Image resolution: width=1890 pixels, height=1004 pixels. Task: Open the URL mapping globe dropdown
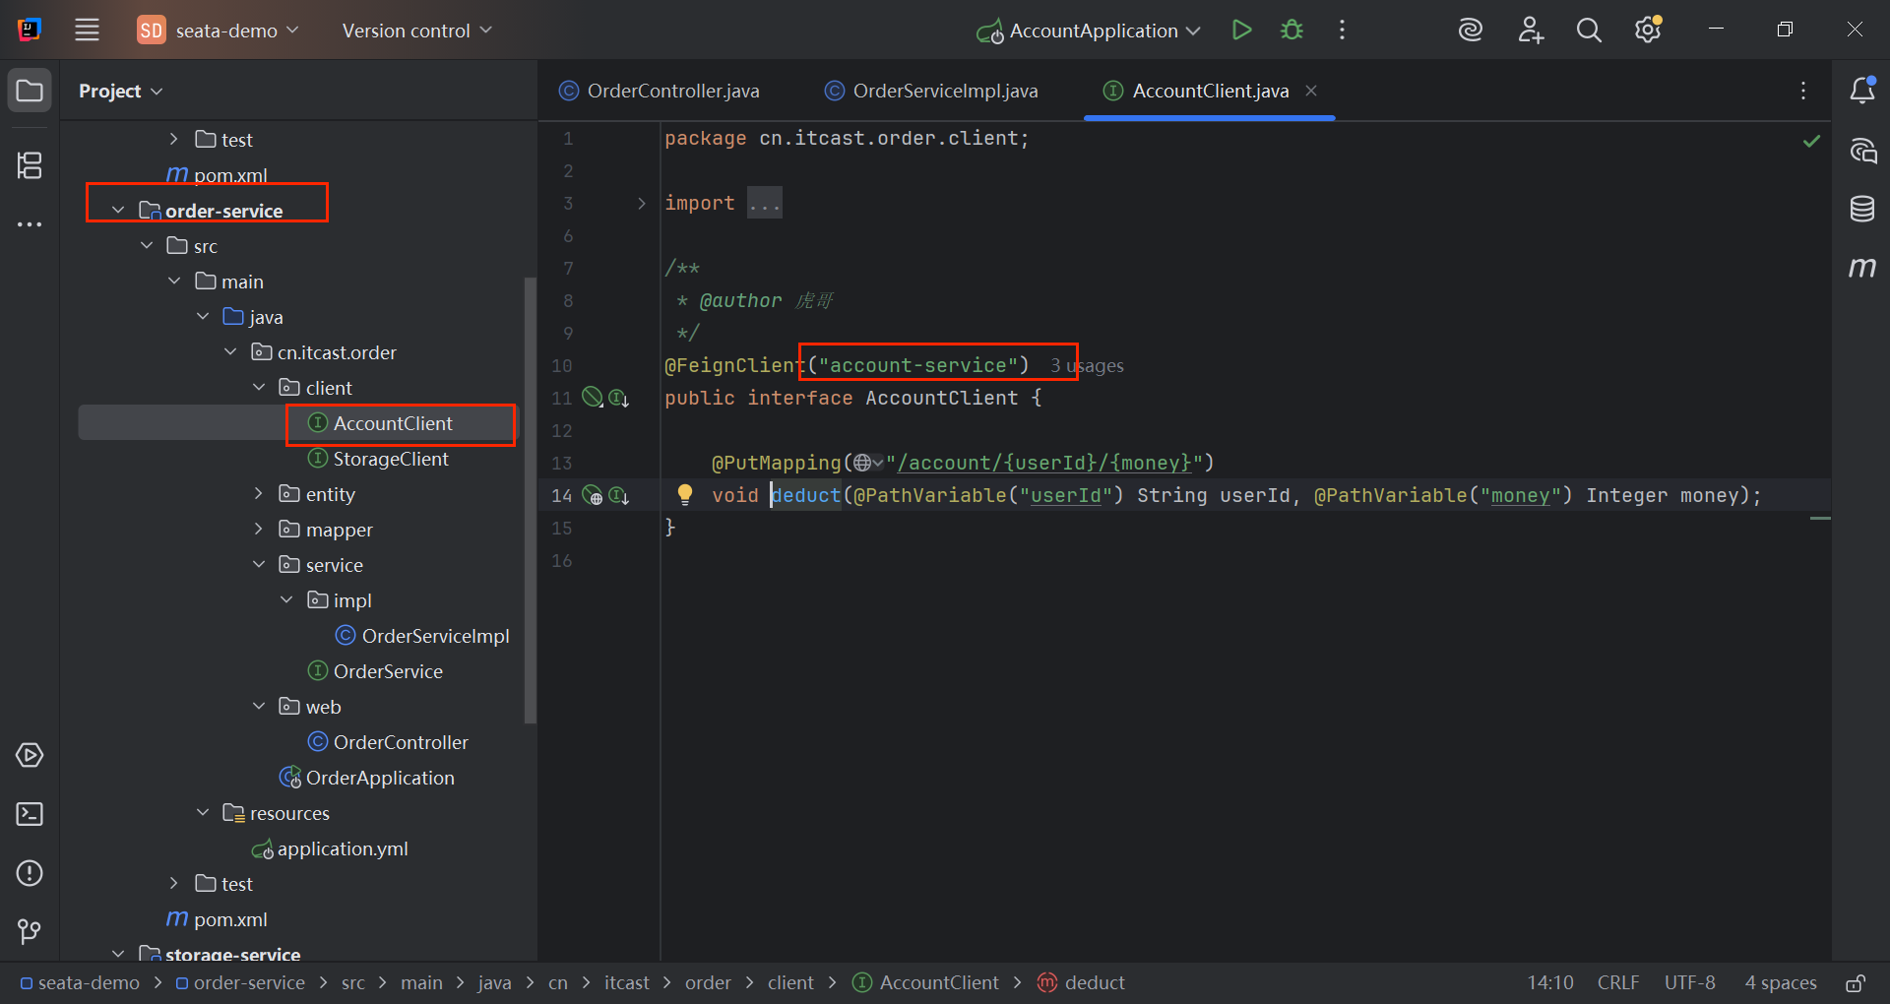[x=868, y=463]
